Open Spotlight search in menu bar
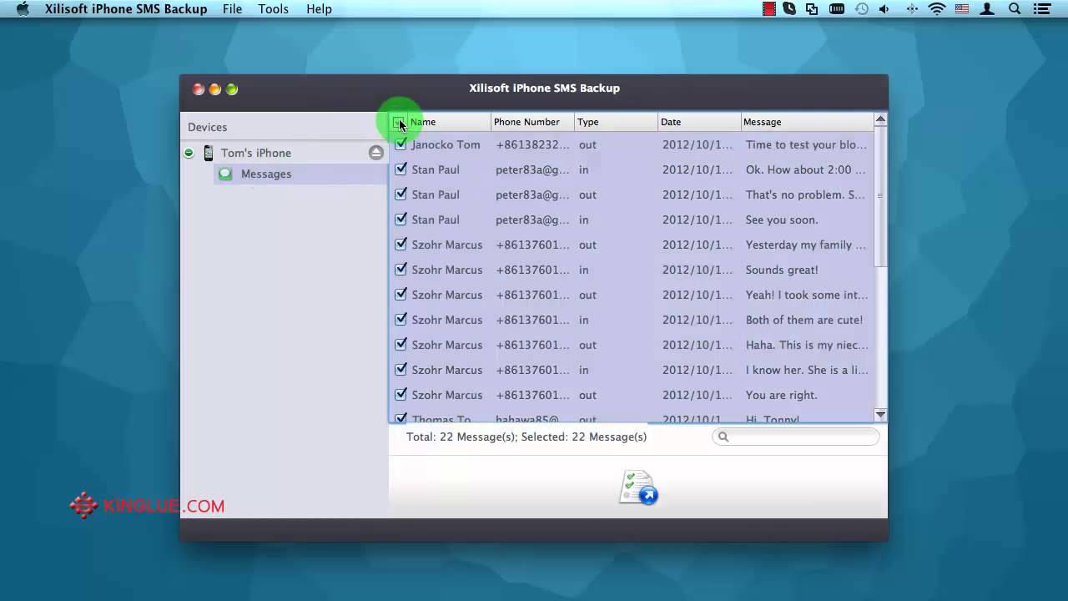1068x601 pixels. pyautogui.click(x=1015, y=9)
